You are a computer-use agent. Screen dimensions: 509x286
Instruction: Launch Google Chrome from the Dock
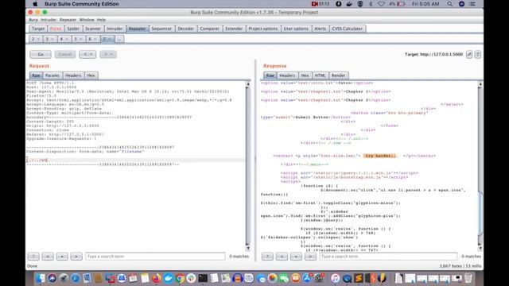[180, 278]
